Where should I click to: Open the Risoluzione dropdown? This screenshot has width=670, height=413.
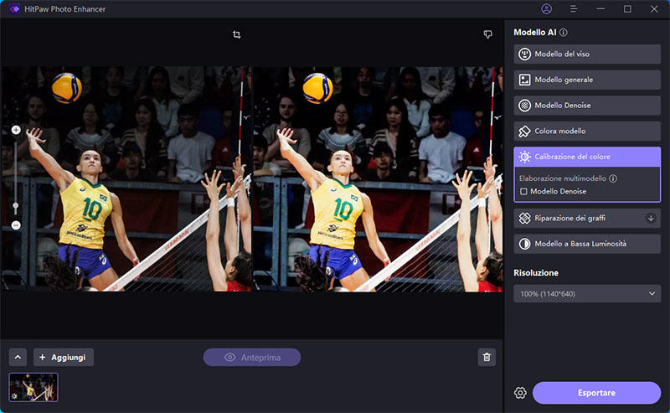[x=586, y=293]
